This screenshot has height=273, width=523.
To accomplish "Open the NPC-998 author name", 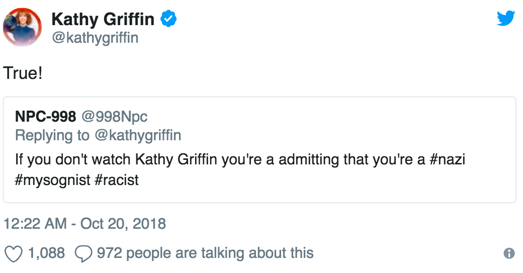I will 45,117.
